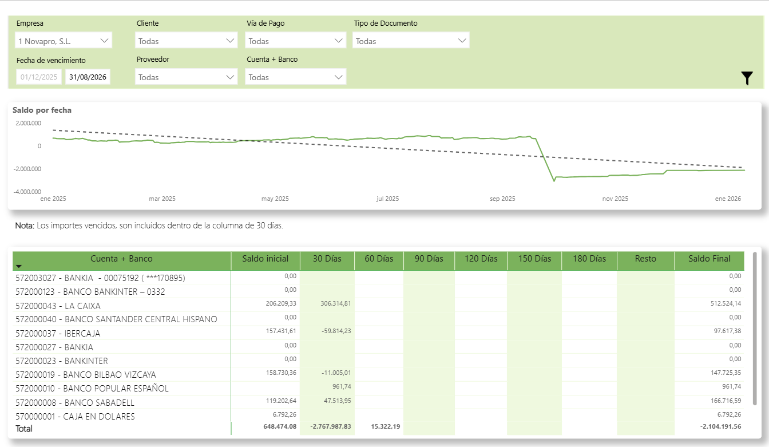This screenshot has width=769, height=447.
Task: Click the 30 Días column header
Action: point(327,259)
